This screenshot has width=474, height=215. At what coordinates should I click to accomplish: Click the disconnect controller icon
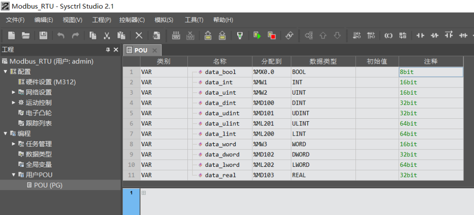click(x=190, y=35)
